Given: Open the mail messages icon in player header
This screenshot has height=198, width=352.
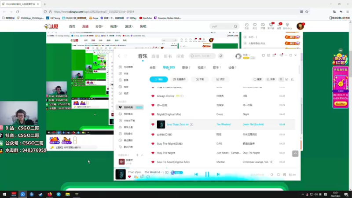Looking at the screenshot, I should coord(268,55).
